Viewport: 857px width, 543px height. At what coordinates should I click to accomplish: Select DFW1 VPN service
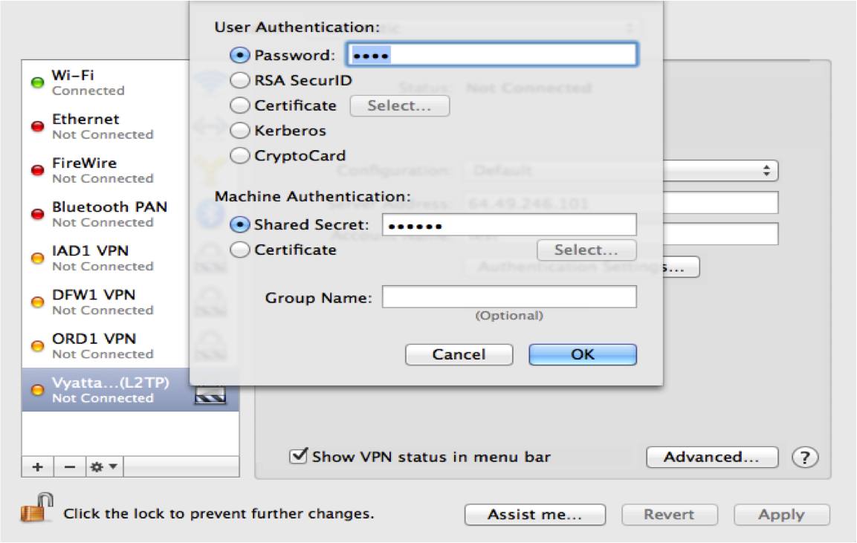[106, 302]
